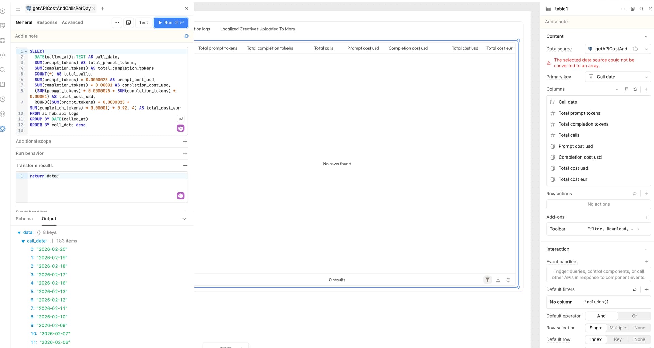Switch to the Response tab
The image size is (654, 348).
(x=47, y=22)
